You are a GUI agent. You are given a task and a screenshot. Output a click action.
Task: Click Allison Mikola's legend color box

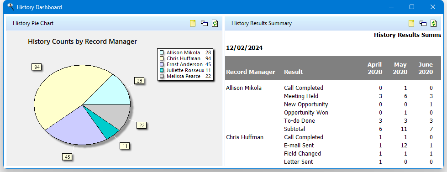coord(162,52)
